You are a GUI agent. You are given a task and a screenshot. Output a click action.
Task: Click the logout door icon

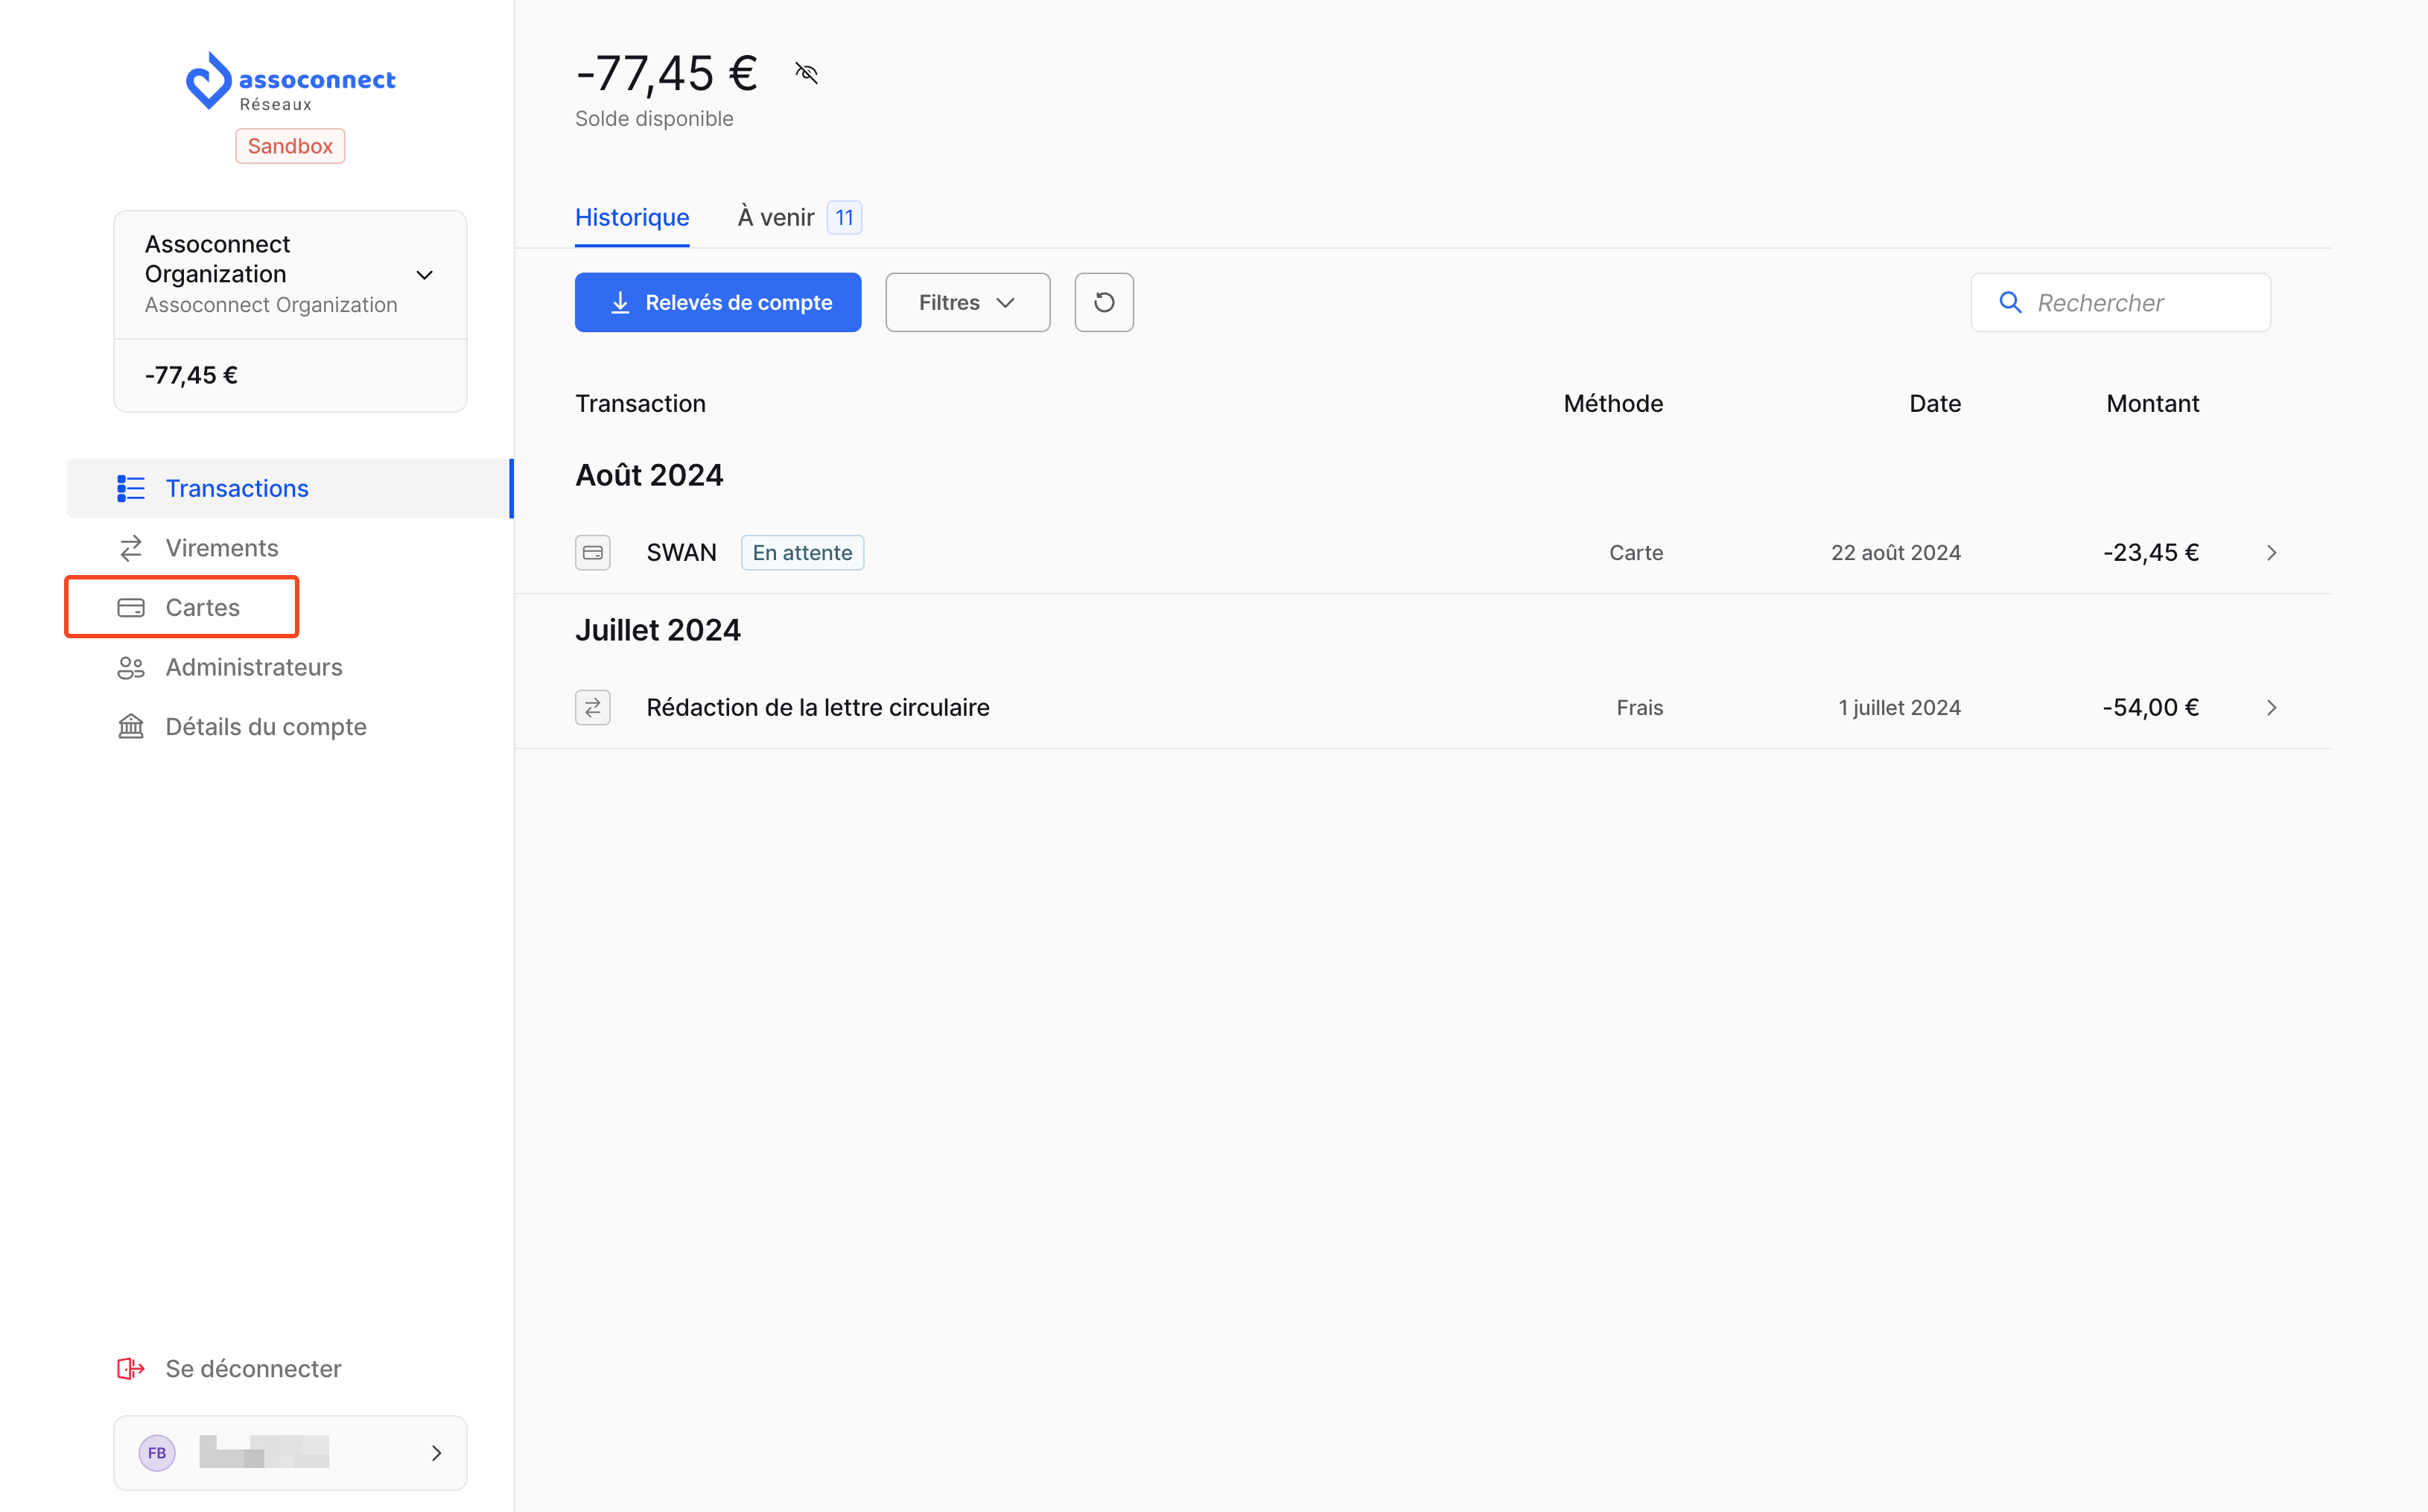pos(131,1368)
